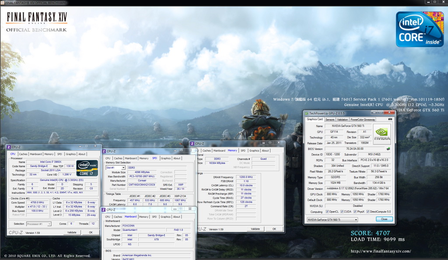Switch to Sensors tab in GPU-Z
448x260 pixels.
coord(330,120)
